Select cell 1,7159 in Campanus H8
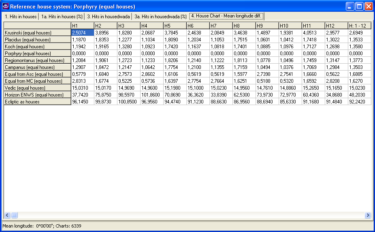The width and height of the screenshot is (375, 232). [244, 67]
